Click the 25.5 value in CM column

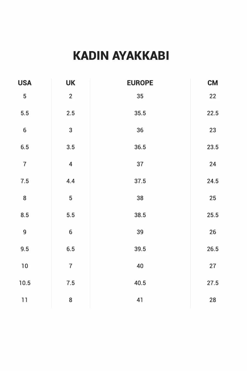click(213, 215)
